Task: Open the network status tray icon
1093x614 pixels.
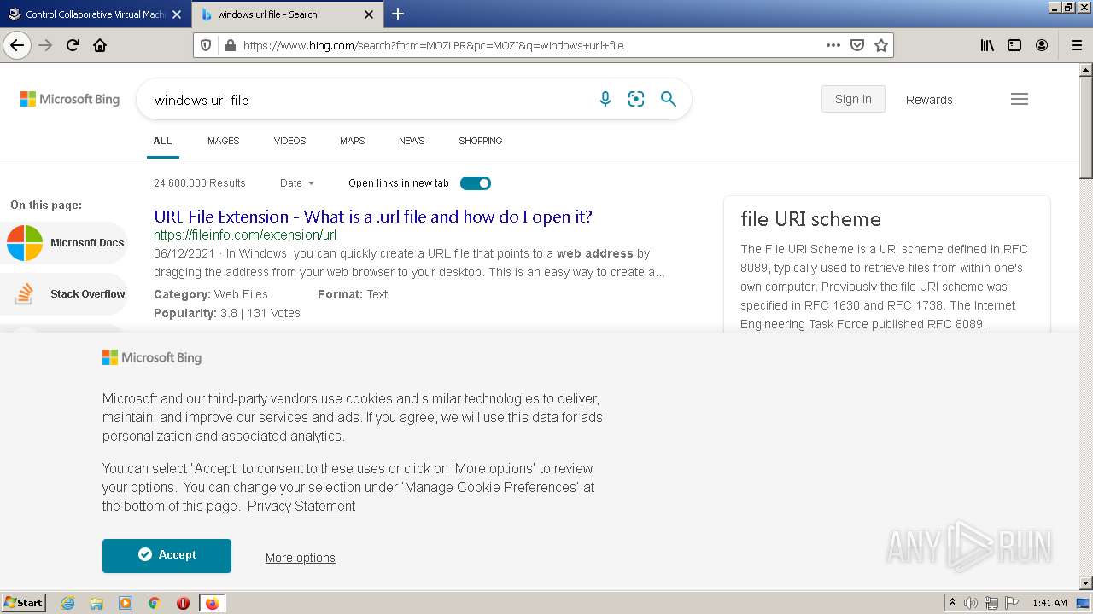Action: (x=991, y=603)
